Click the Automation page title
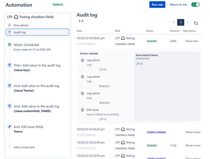This screenshot has height=159, width=210. [x=19, y=5]
